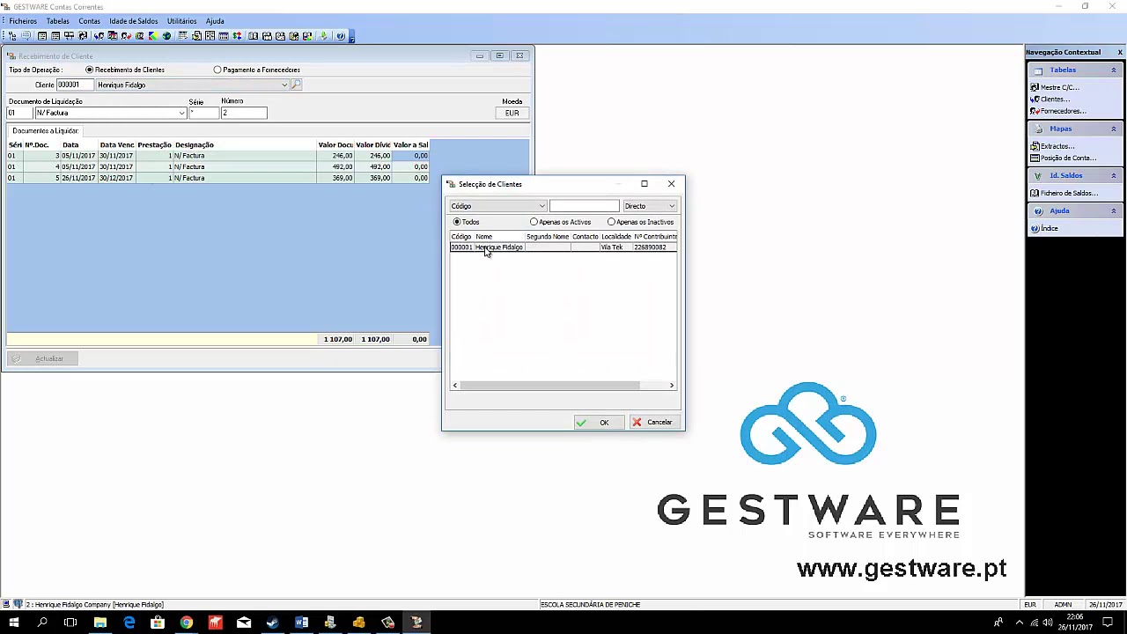The width and height of the screenshot is (1127, 634).
Task: Open Ficheiro de Saldos link
Action: pyautogui.click(x=1069, y=193)
